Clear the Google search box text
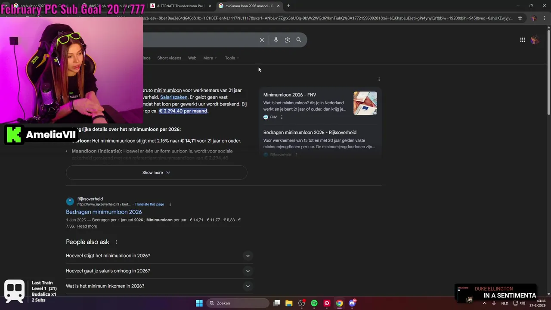The height and width of the screenshot is (310, 551). point(262,40)
